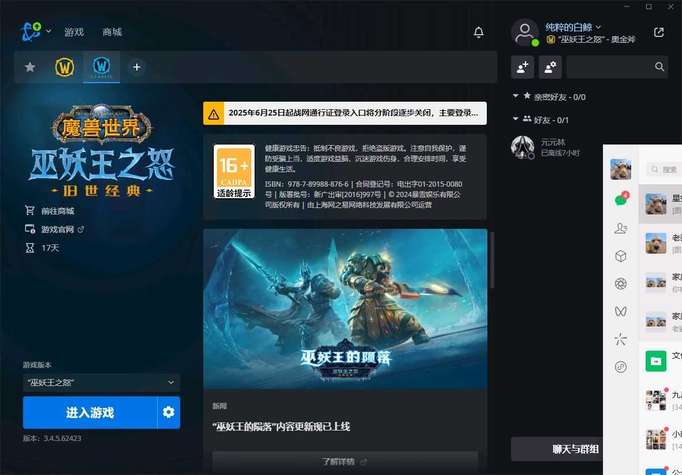Click the Battle.net logo icon
682x475 pixels.
pyautogui.click(x=31, y=32)
